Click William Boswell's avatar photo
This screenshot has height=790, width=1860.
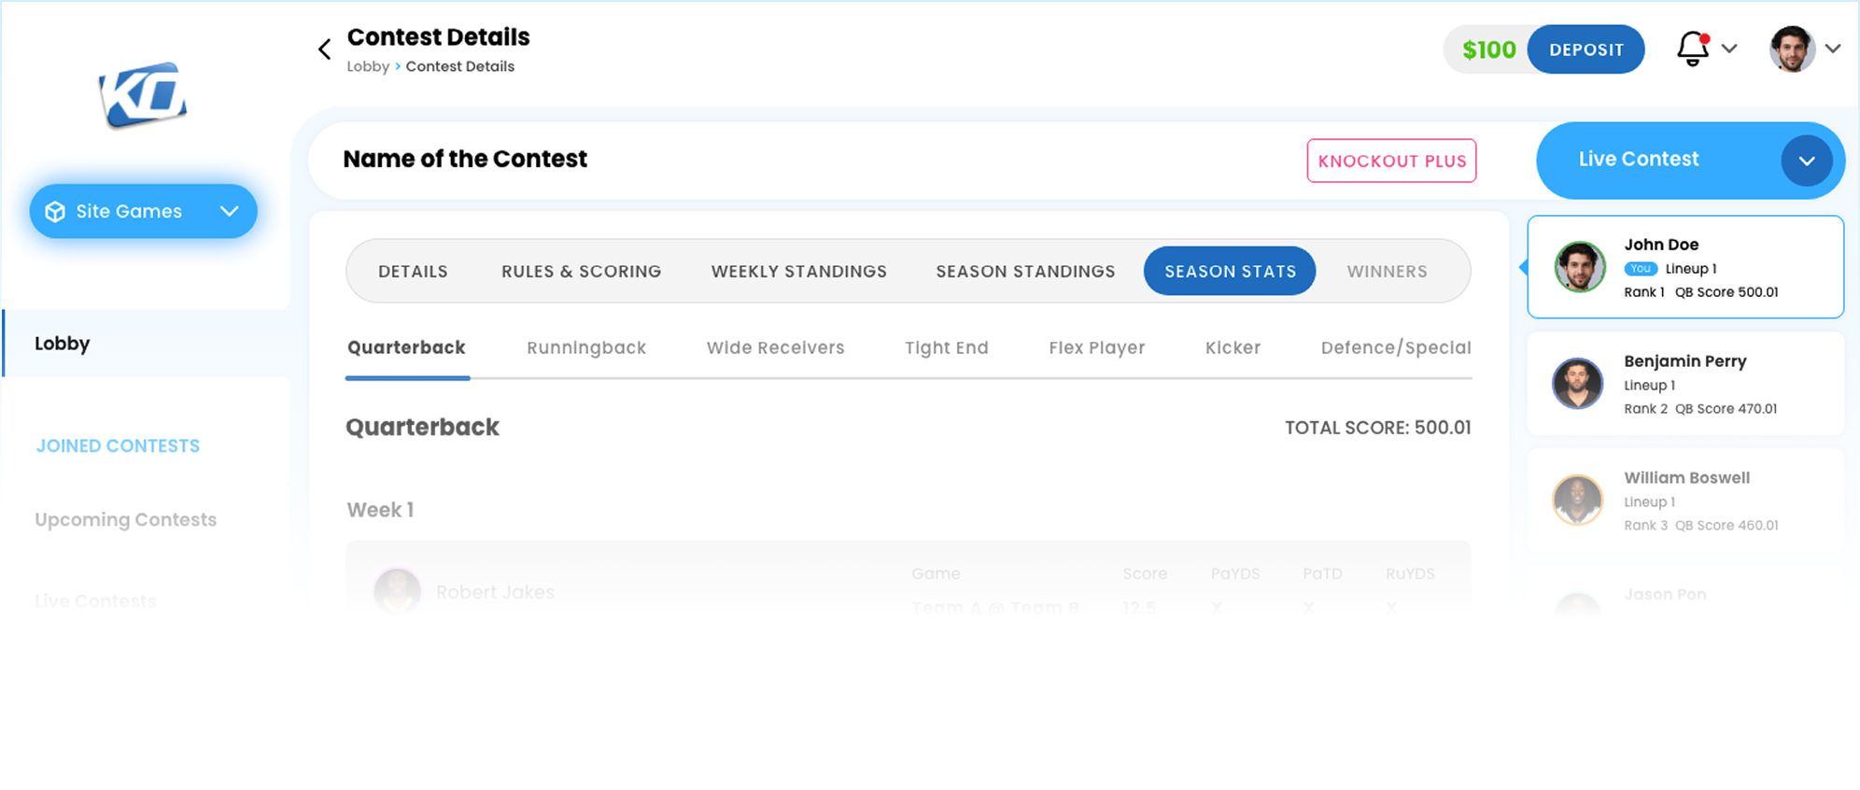(1577, 501)
